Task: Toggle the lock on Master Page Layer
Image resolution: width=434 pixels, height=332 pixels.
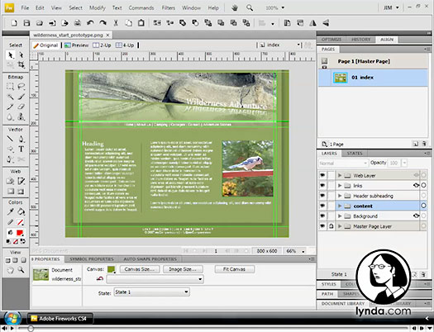Action: tap(331, 226)
